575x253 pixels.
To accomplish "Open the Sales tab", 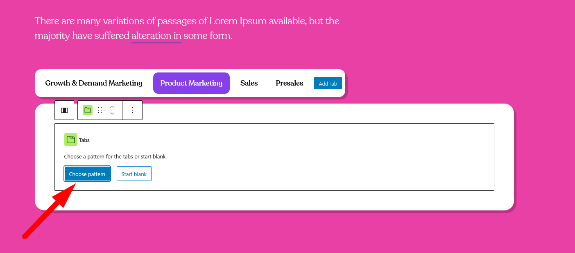I will click(249, 83).
